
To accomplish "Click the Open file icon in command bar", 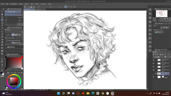I will click(31, 7).
